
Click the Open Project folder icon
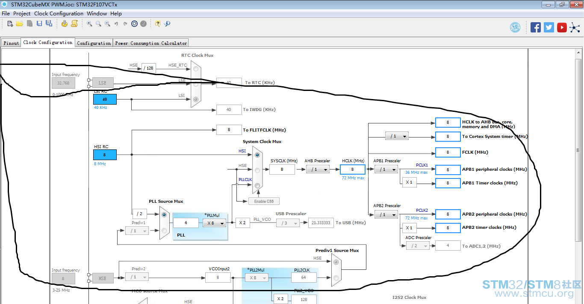pyautogui.click(x=20, y=23)
